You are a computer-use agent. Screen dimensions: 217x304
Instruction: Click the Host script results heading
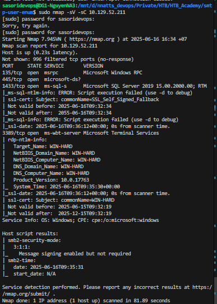point(30,234)
